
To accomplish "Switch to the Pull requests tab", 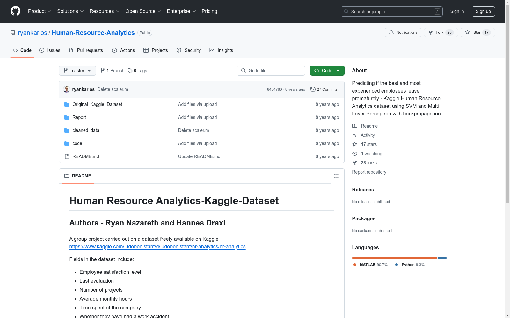I will [86, 50].
